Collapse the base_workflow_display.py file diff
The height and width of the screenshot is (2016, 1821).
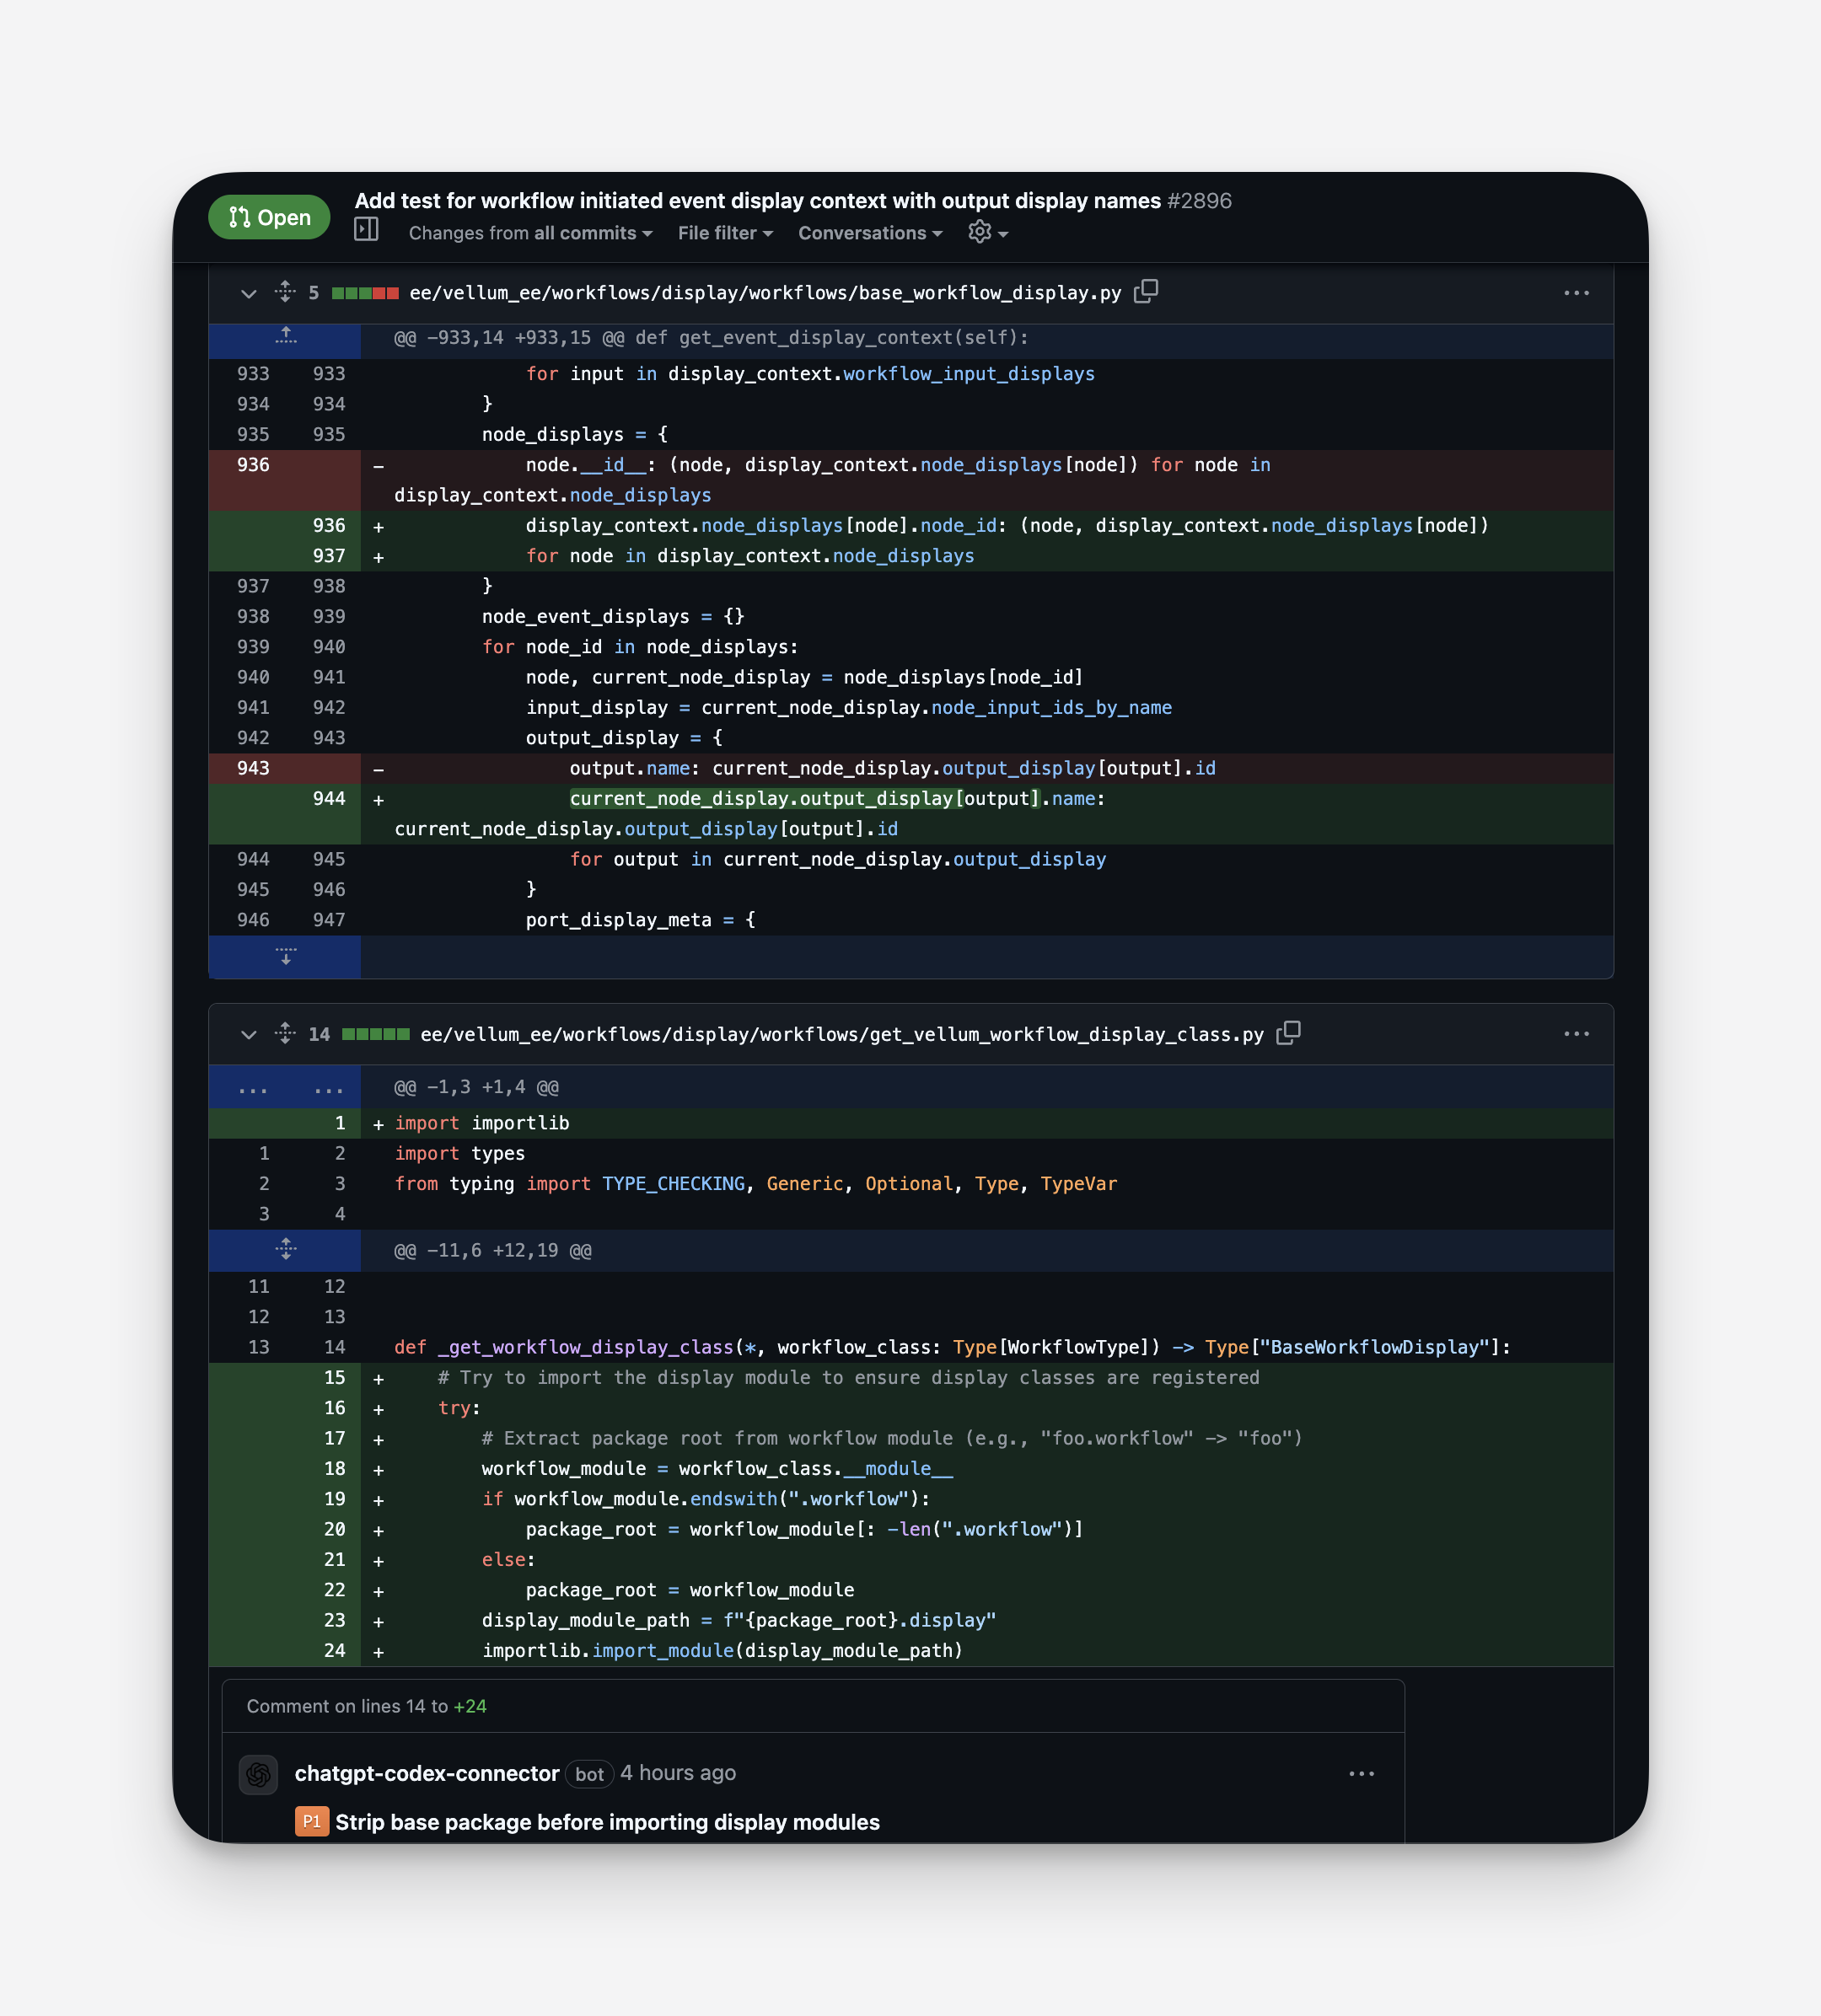(x=248, y=293)
